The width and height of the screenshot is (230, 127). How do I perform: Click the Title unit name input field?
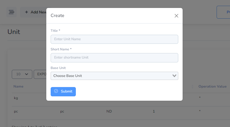[114, 39]
